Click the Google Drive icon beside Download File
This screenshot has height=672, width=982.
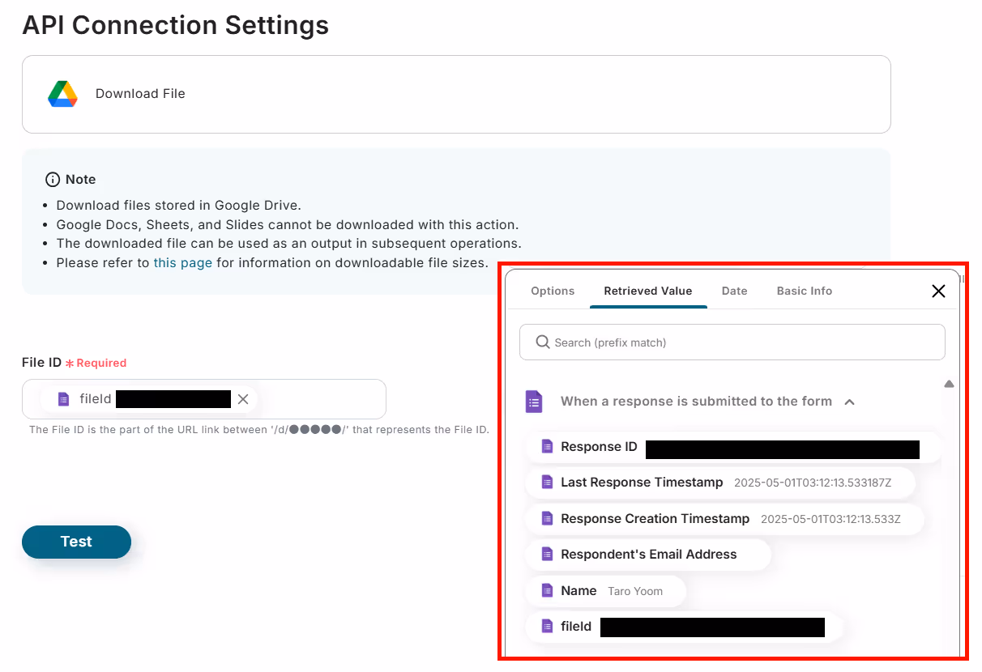[x=62, y=94]
